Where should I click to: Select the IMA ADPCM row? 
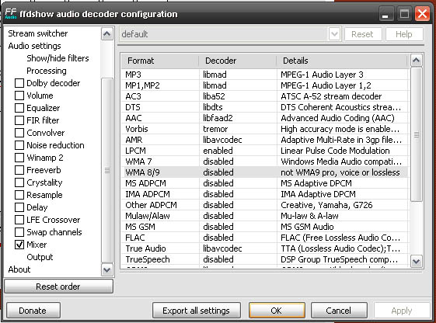pyautogui.click(x=265, y=194)
